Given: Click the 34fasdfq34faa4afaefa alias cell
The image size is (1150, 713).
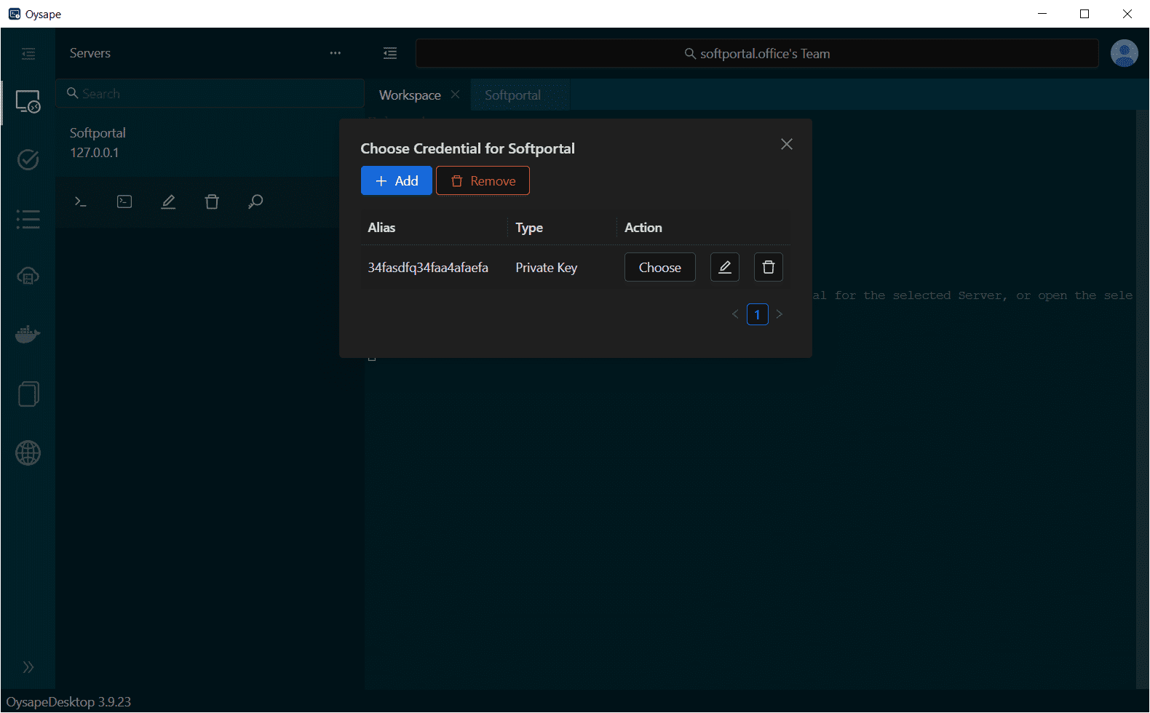Looking at the screenshot, I should (428, 268).
